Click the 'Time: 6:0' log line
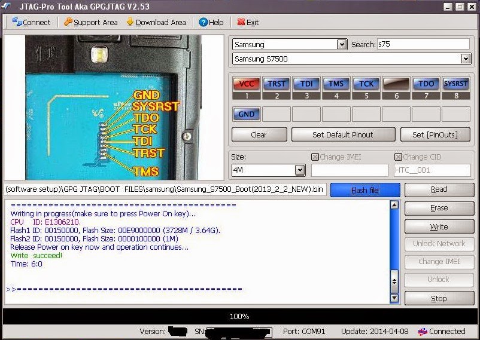Image resolution: width=480 pixels, height=340 pixels. [x=26, y=264]
